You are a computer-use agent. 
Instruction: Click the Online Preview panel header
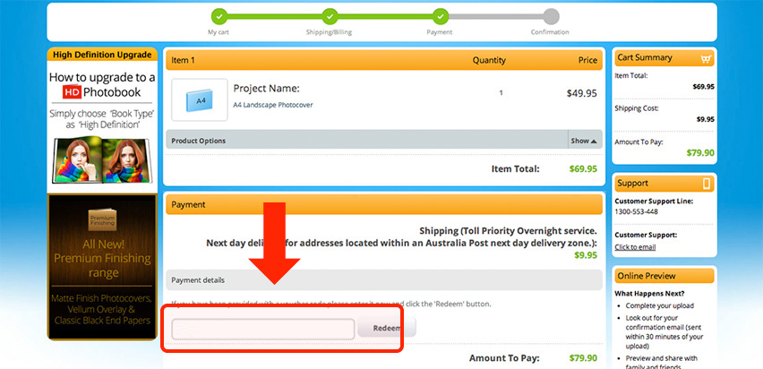[664, 276]
